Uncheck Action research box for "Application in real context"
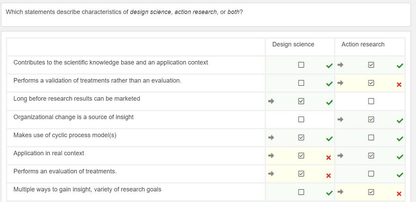The width and height of the screenshot is (416, 202). tap(371, 156)
